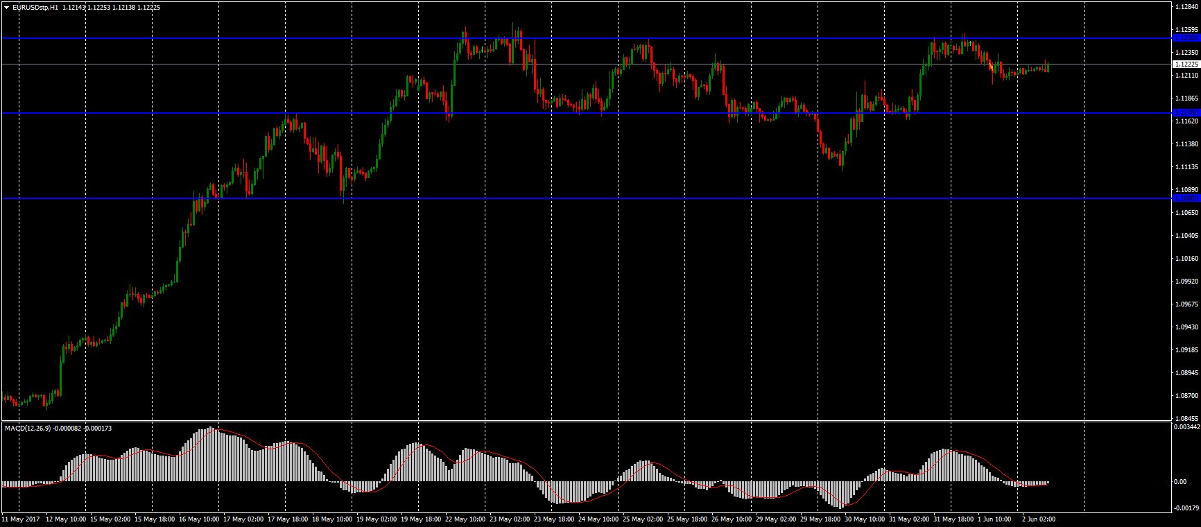Click the 1.09185 price scale label
Screen dimensions: 1201x527
[x=1188, y=350]
